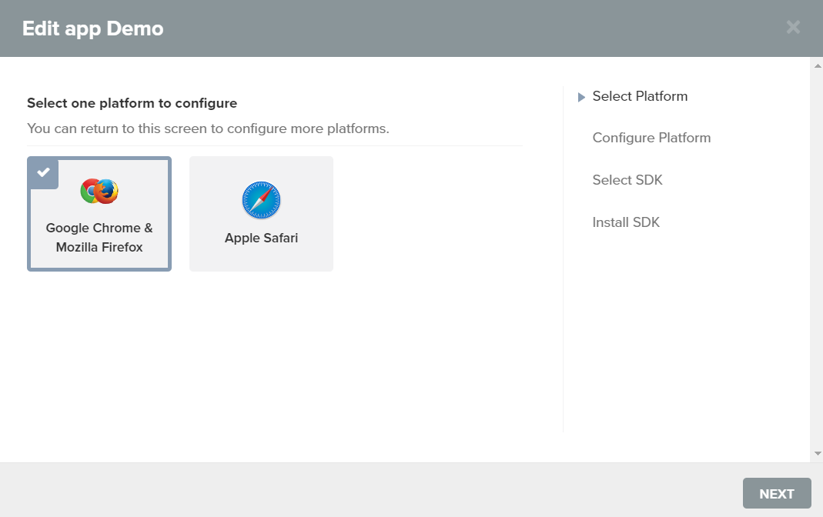Close the Edit app Demo dialog
This screenshot has height=517, width=823.
(793, 28)
